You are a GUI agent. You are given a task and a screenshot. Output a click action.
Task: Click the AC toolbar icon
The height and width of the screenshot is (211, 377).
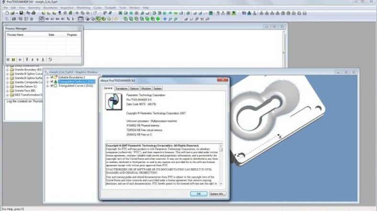coord(52,19)
